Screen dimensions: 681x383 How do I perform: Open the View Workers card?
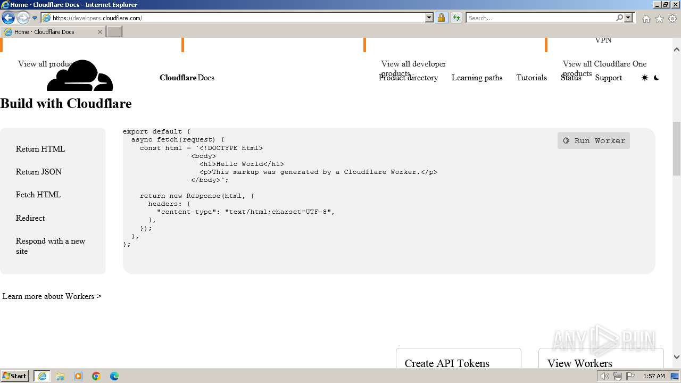point(601,359)
